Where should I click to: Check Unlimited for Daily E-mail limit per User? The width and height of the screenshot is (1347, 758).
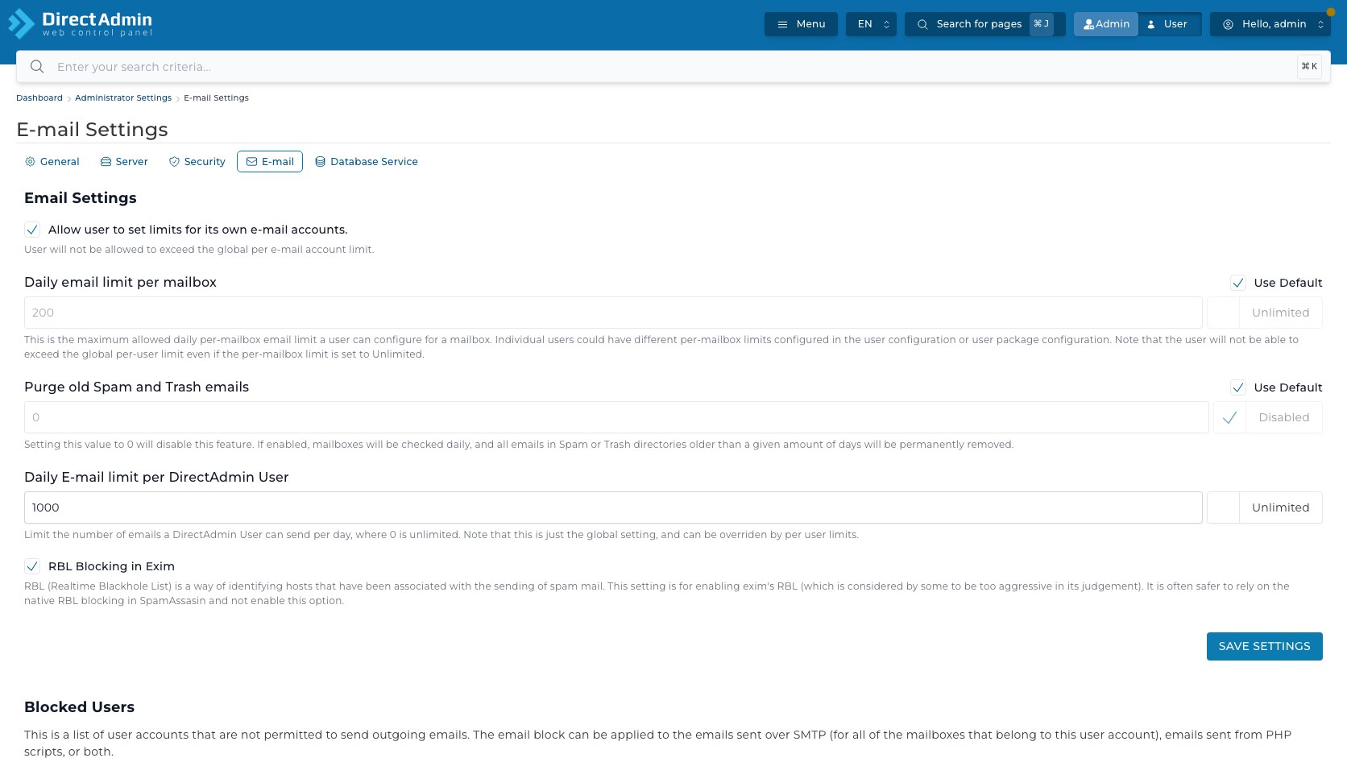click(1223, 507)
